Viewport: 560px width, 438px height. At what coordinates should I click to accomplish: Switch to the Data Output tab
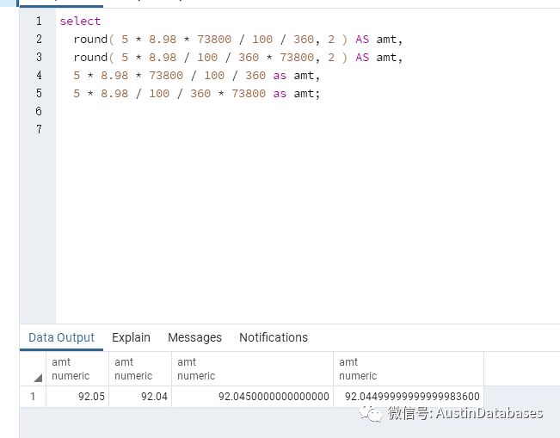pos(61,337)
